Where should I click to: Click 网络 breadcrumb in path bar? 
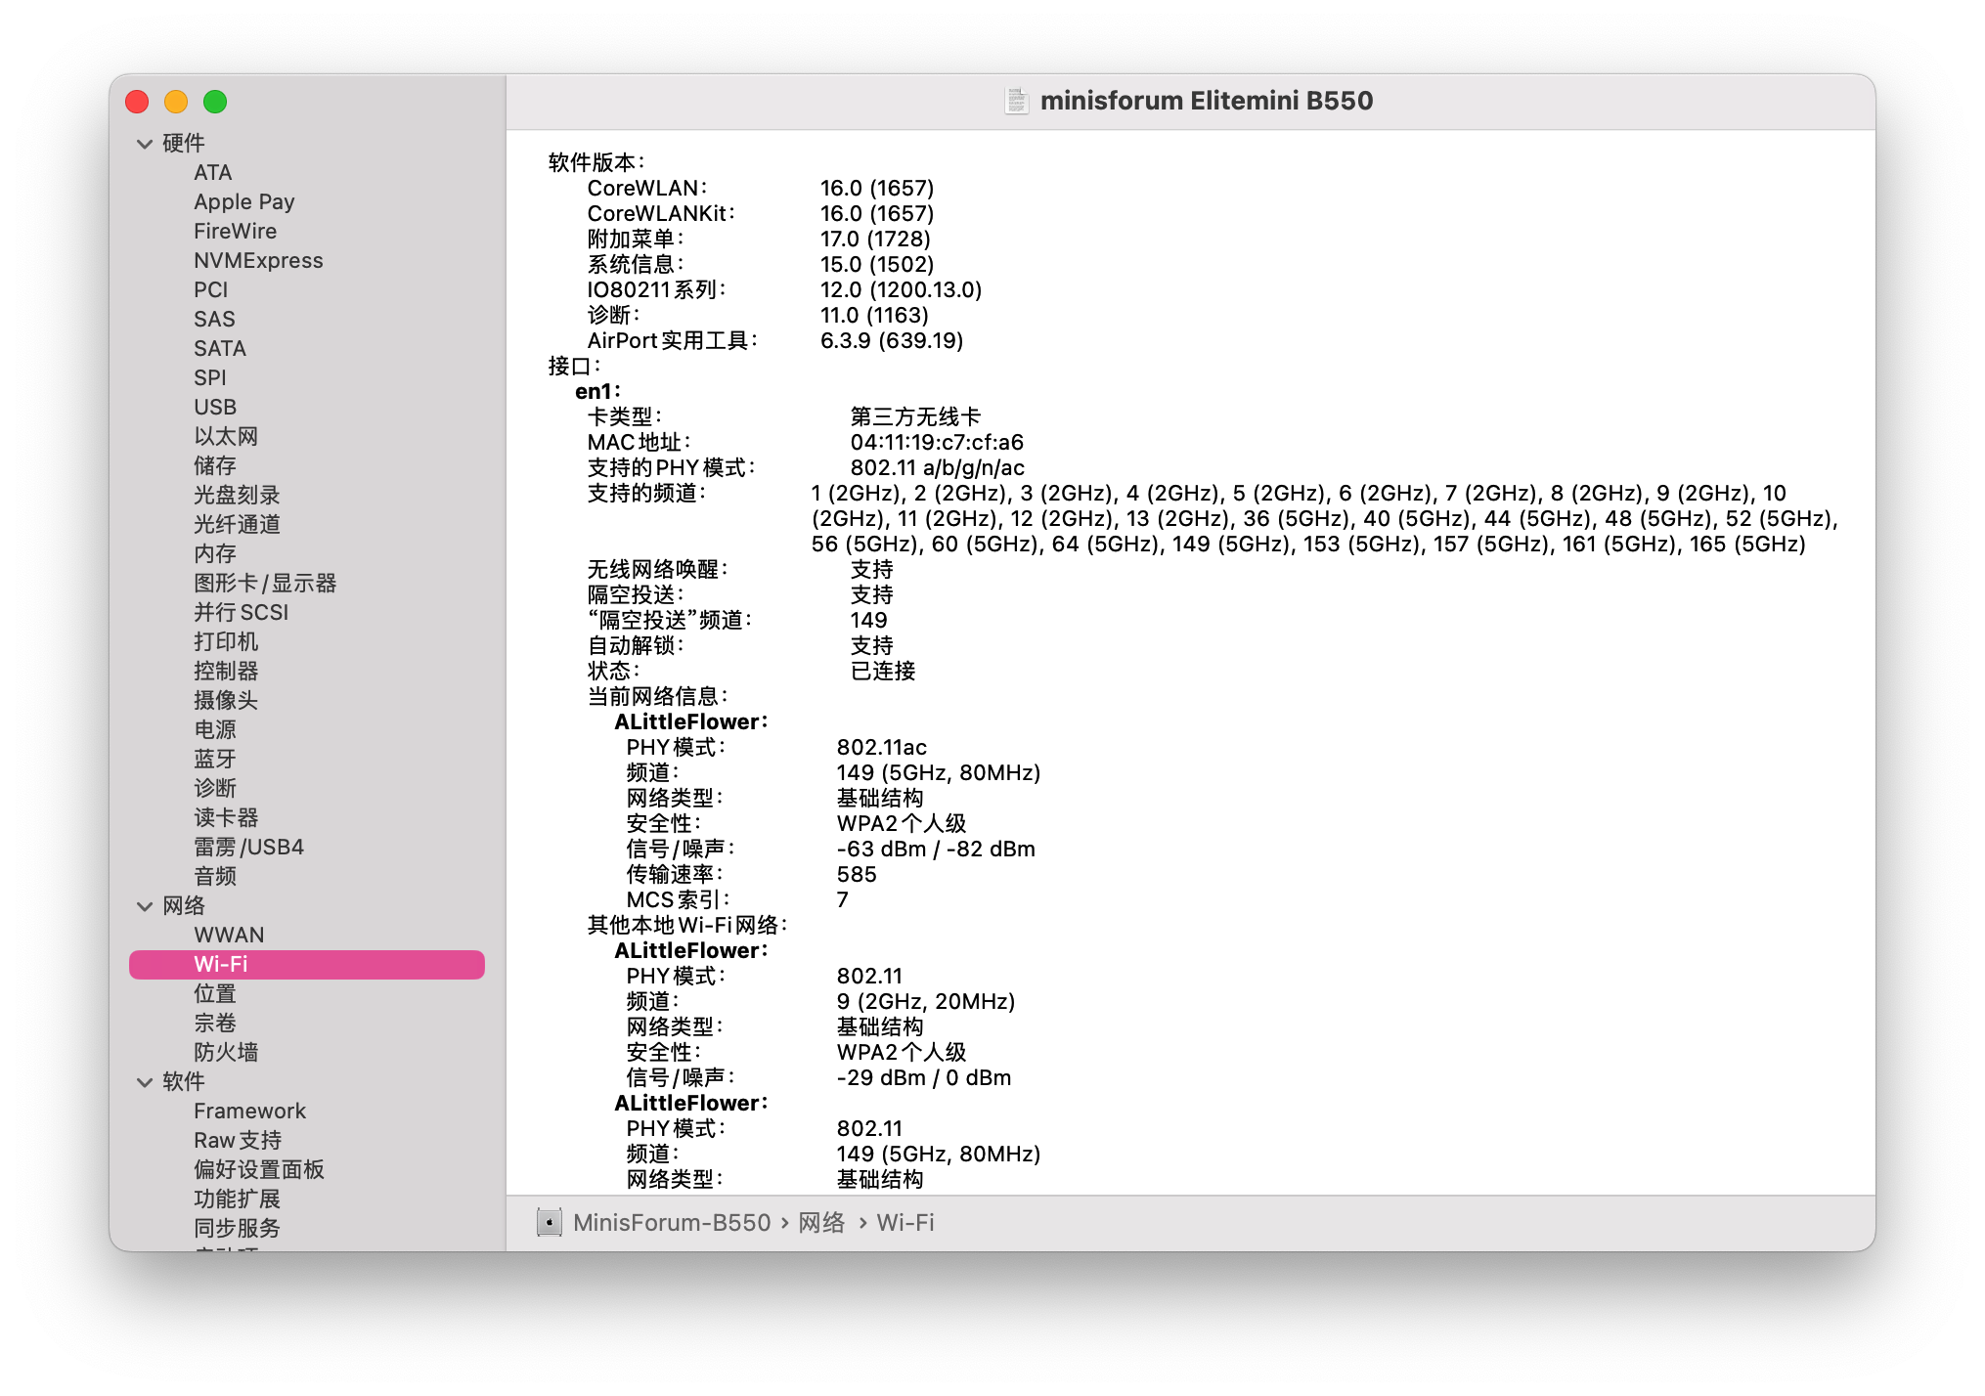coord(821,1222)
